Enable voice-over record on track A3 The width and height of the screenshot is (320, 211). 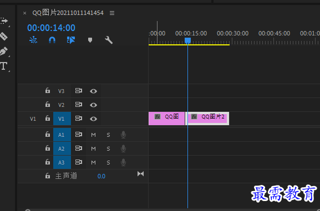[x=123, y=162]
